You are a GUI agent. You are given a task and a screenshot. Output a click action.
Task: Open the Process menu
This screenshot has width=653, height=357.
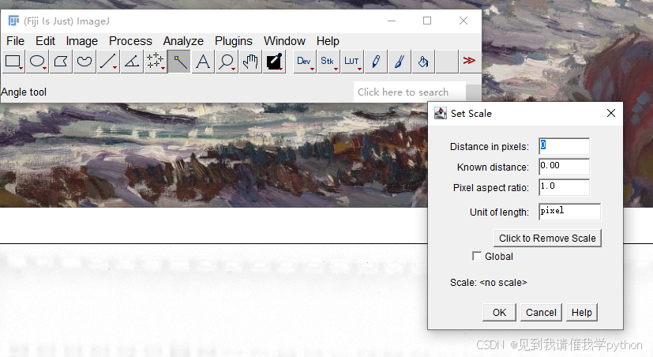coord(130,41)
